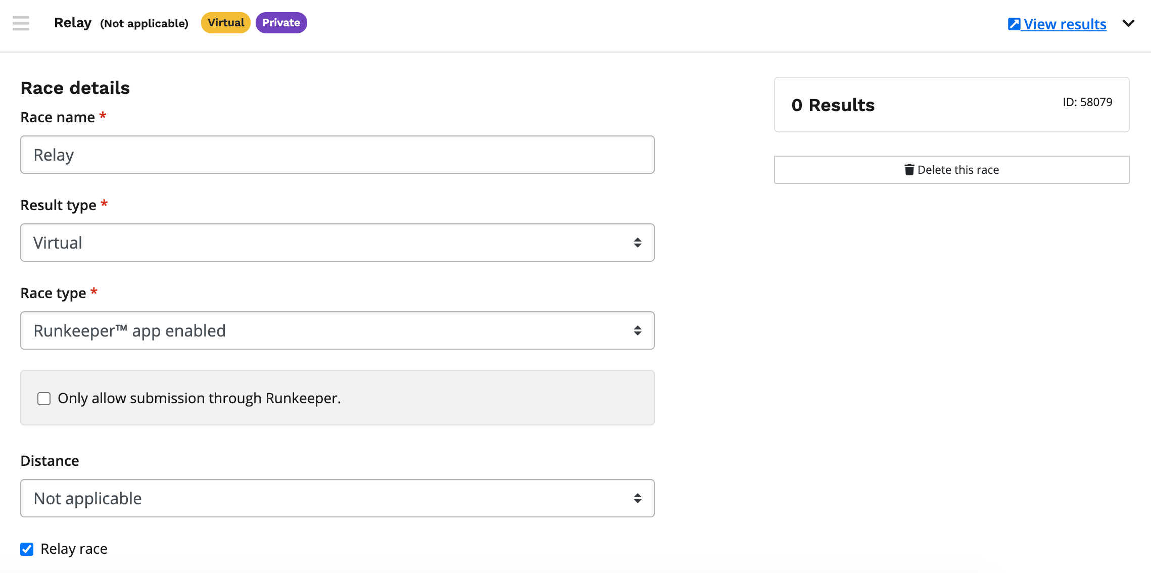The width and height of the screenshot is (1151, 573).
Task: Open the Result type dropdown
Action: coord(337,243)
